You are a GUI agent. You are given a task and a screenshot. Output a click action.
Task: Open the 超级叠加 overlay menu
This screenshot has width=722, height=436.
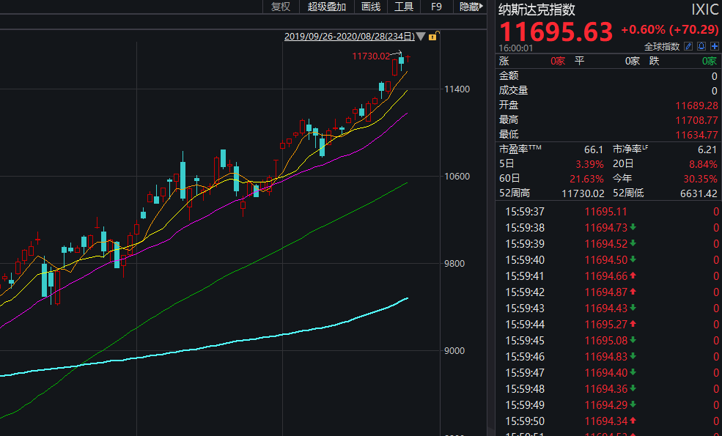[x=327, y=7]
